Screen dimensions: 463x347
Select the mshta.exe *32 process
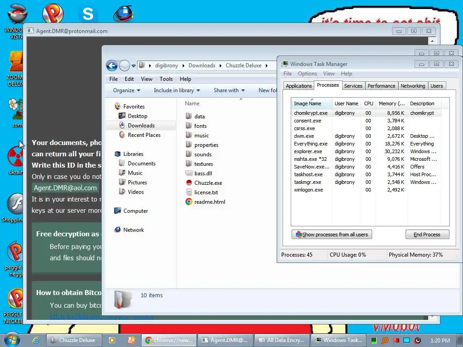click(x=366, y=159)
